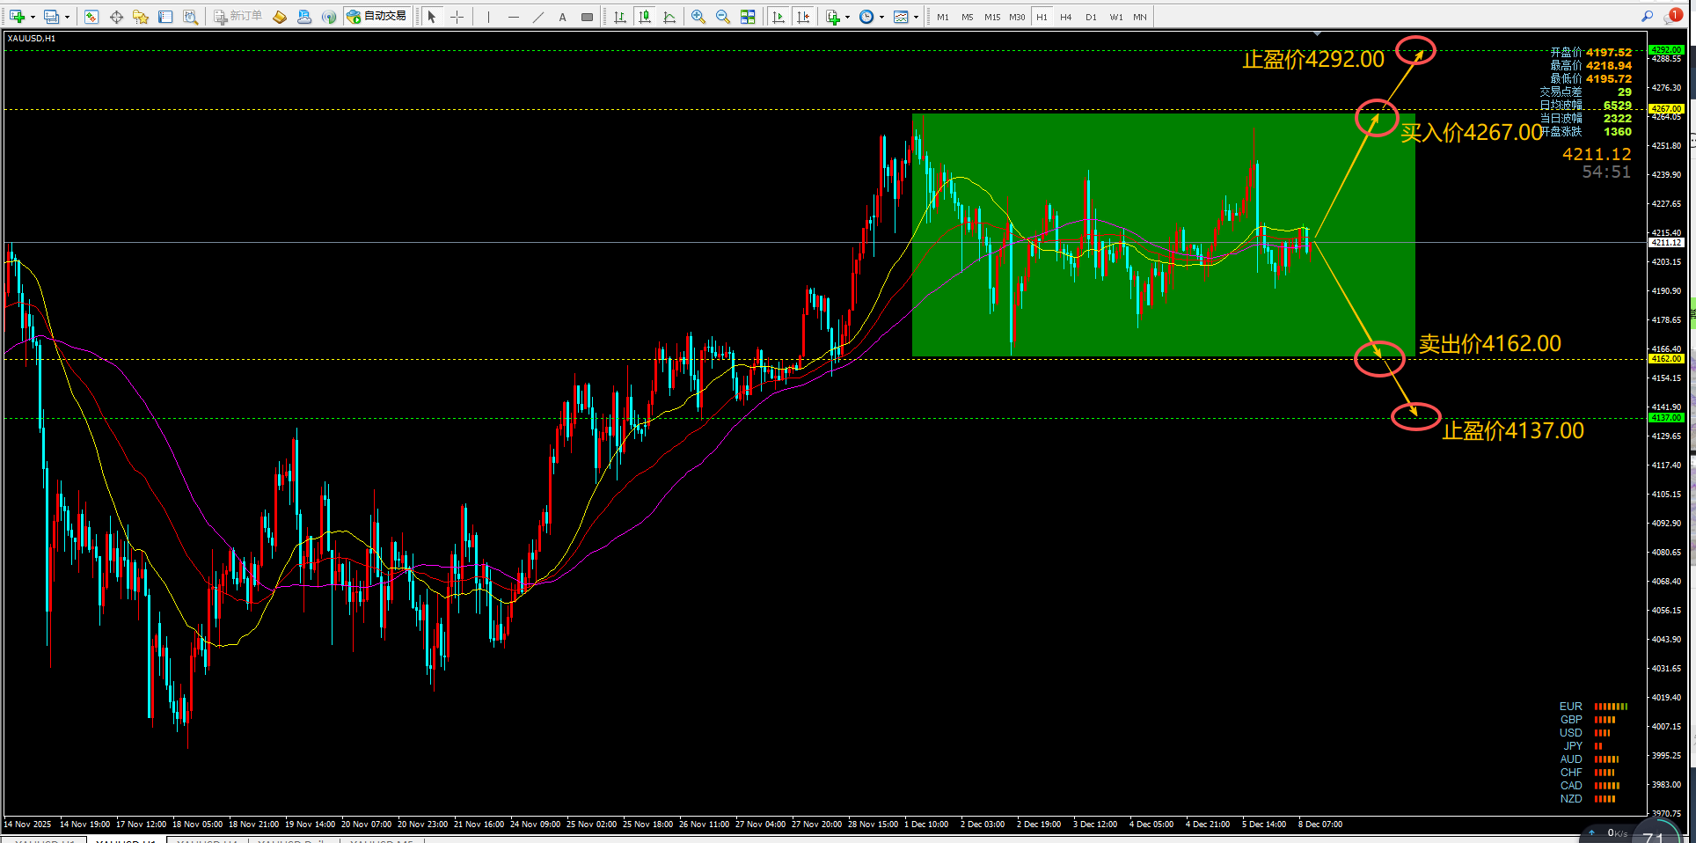The height and width of the screenshot is (843, 1696).
Task: Click the Zoom Out magnifier icon
Action: point(723,17)
